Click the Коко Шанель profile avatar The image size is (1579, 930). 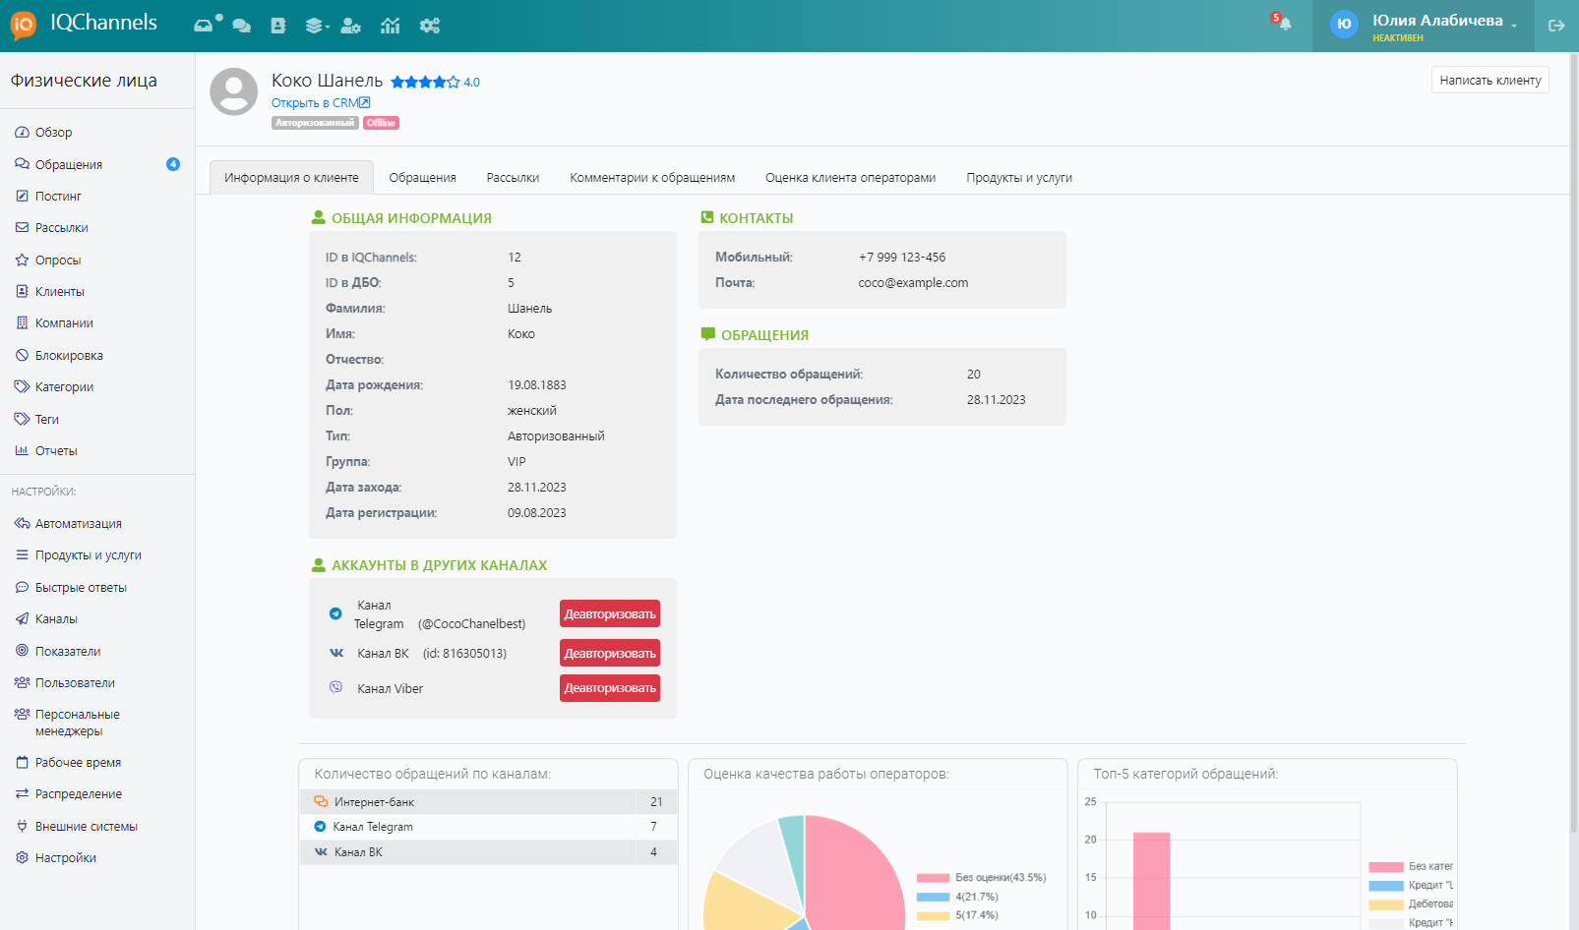pyautogui.click(x=234, y=91)
